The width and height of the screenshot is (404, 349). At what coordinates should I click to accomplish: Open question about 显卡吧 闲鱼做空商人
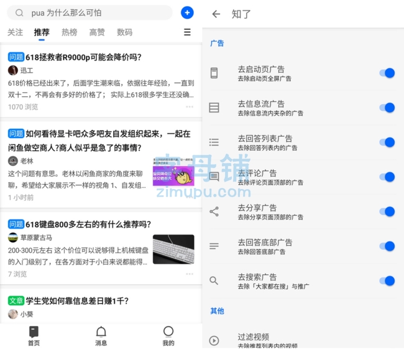99,141
